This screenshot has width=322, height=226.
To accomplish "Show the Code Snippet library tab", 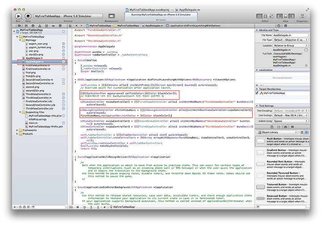I will tap(279, 127).
